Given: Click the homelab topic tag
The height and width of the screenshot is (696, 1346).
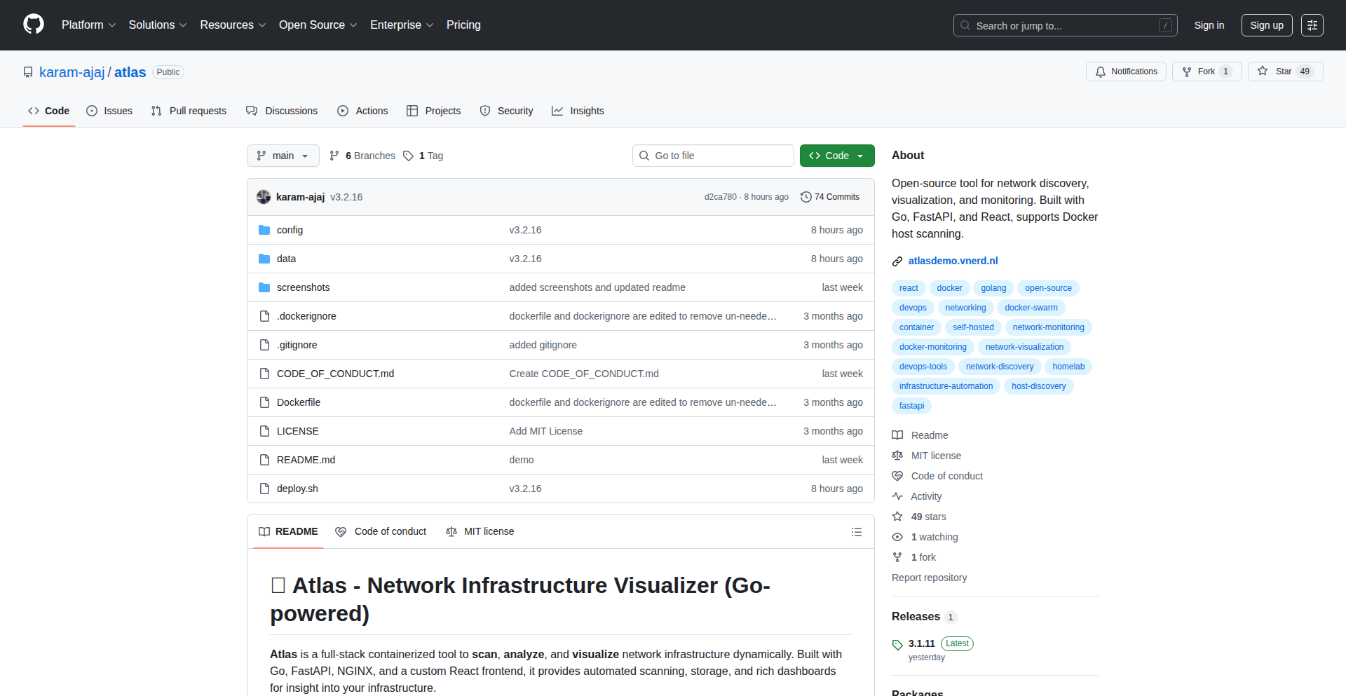Looking at the screenshot, I should pos(1068,367).
